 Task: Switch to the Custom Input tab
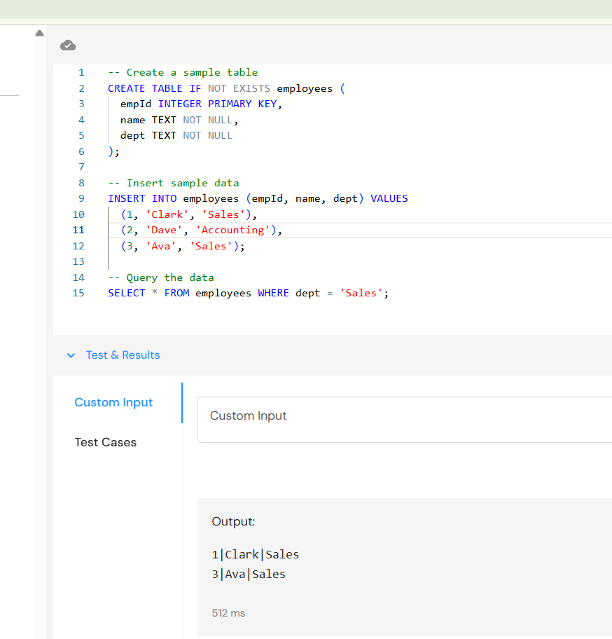point(113,402)
